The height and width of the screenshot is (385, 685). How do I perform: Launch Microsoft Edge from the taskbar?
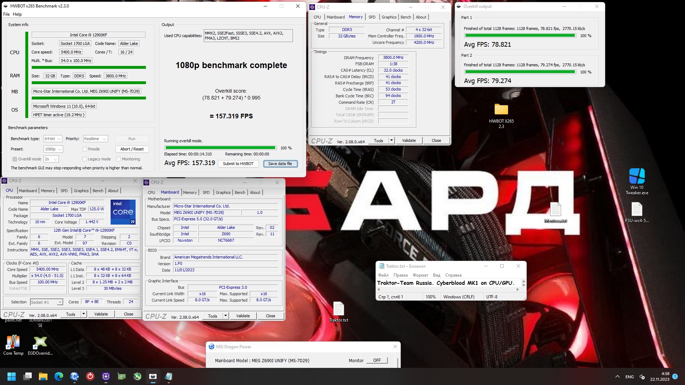(x=59, y=376)
